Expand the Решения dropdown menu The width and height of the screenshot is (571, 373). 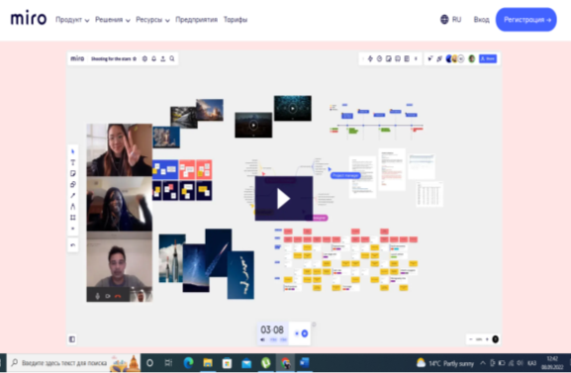click(x=113, y=20)
